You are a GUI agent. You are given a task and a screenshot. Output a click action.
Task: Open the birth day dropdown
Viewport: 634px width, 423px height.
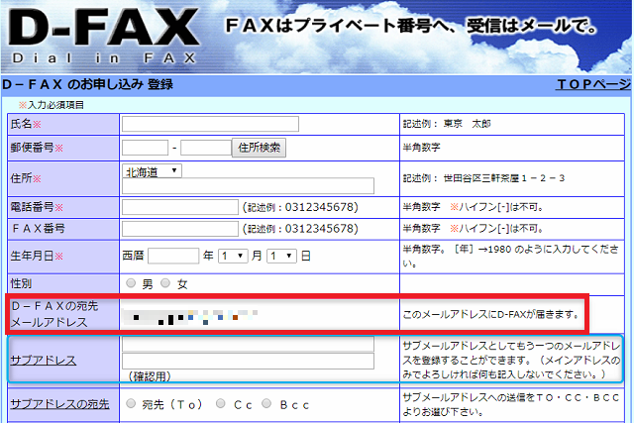[x=281, y=256]
